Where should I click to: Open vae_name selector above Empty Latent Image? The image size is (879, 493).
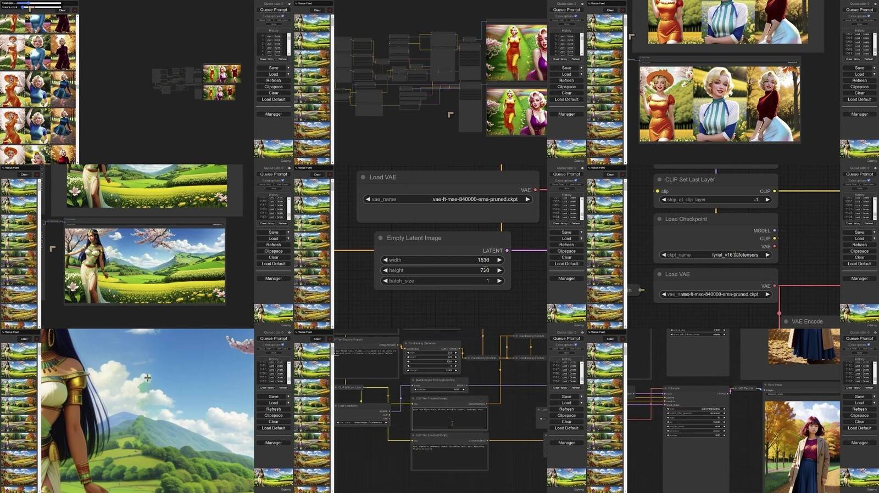click(448, 199)
